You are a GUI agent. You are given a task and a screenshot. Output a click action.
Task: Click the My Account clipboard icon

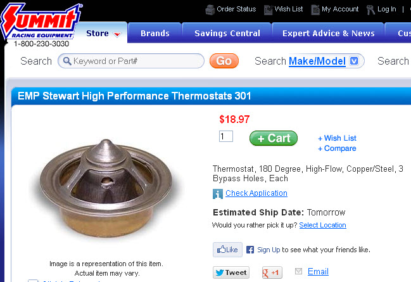click(x=315, y=10)
